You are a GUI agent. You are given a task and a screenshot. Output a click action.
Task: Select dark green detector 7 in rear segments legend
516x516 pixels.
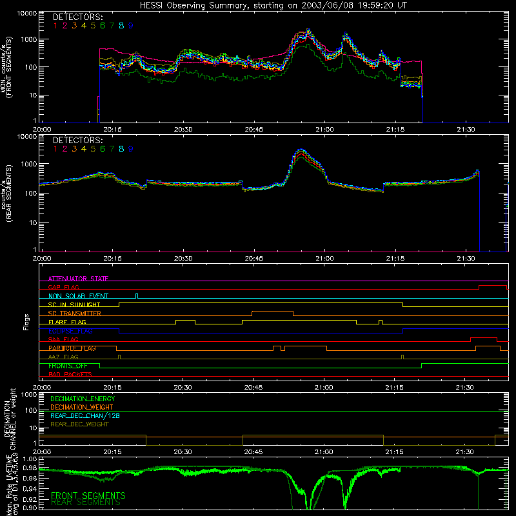click(x=112, y=149)
